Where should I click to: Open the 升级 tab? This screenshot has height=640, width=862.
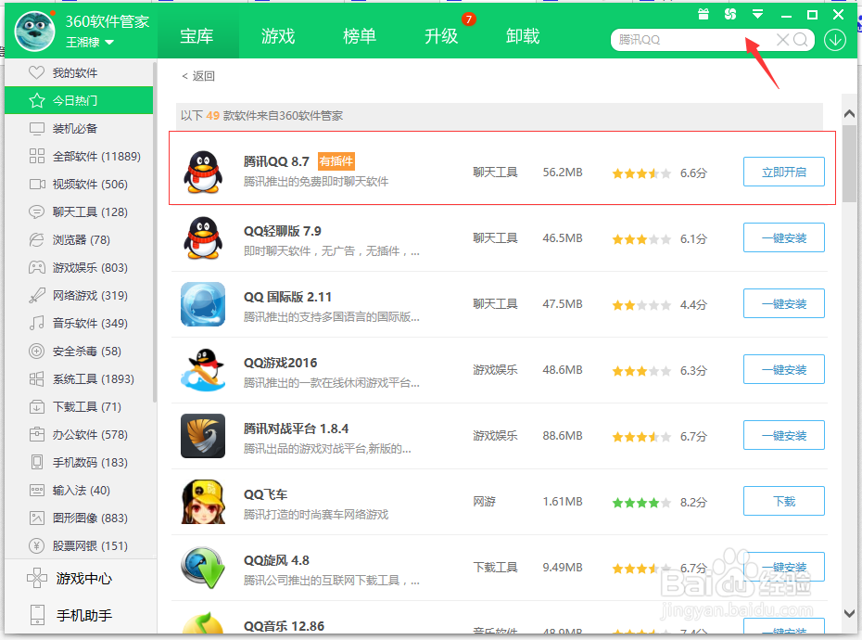point(441,36)
